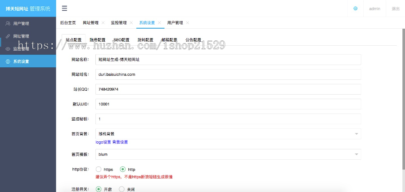Image resolution: width=405 pixels, height=192 pixels.
Task: Switch to the 监控管理 page tab
Action: pyautogui.click(x=119, y=22)
